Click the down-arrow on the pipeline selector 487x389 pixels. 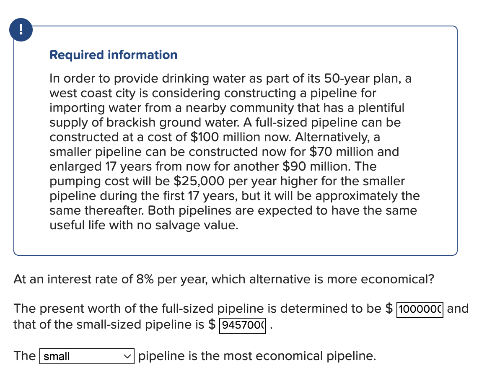(127, 356)
